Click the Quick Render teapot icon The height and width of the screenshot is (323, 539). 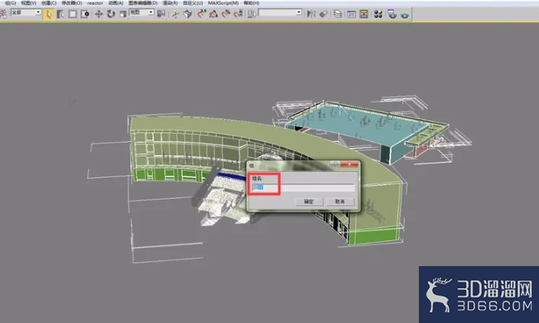coord(404,14)
